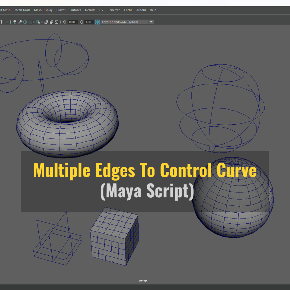Open the Cache menu
Viewport: 290px width, 290px height.
click(x=128, y=10)
